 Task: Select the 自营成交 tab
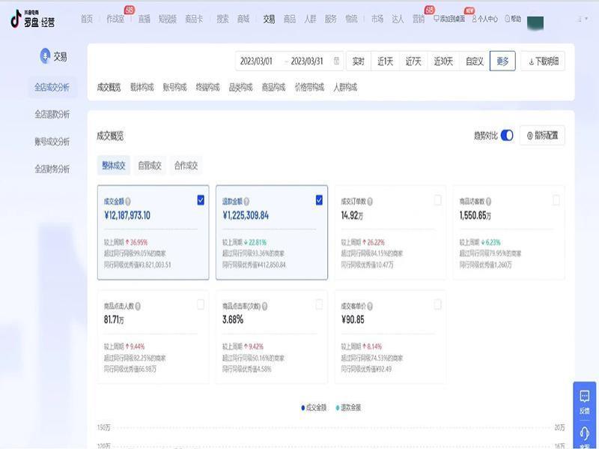[150, 166]
